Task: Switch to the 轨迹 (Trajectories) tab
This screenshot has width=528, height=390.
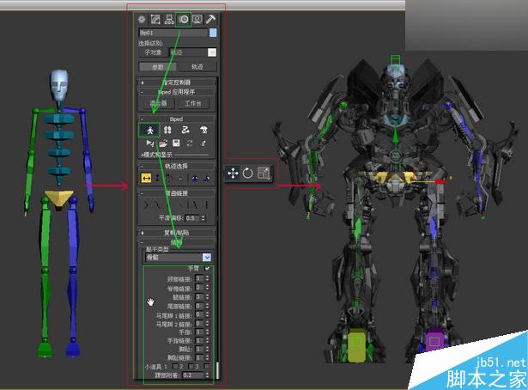Action: [197, 66]
